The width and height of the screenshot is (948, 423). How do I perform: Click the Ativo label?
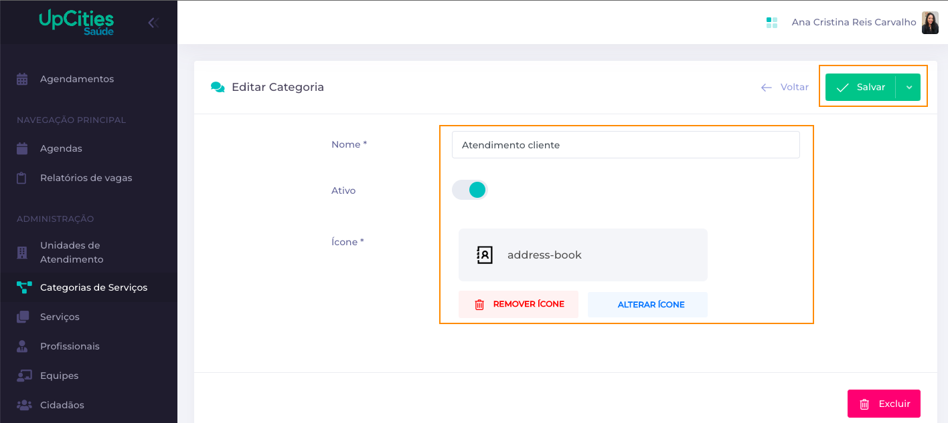point(343,190)
